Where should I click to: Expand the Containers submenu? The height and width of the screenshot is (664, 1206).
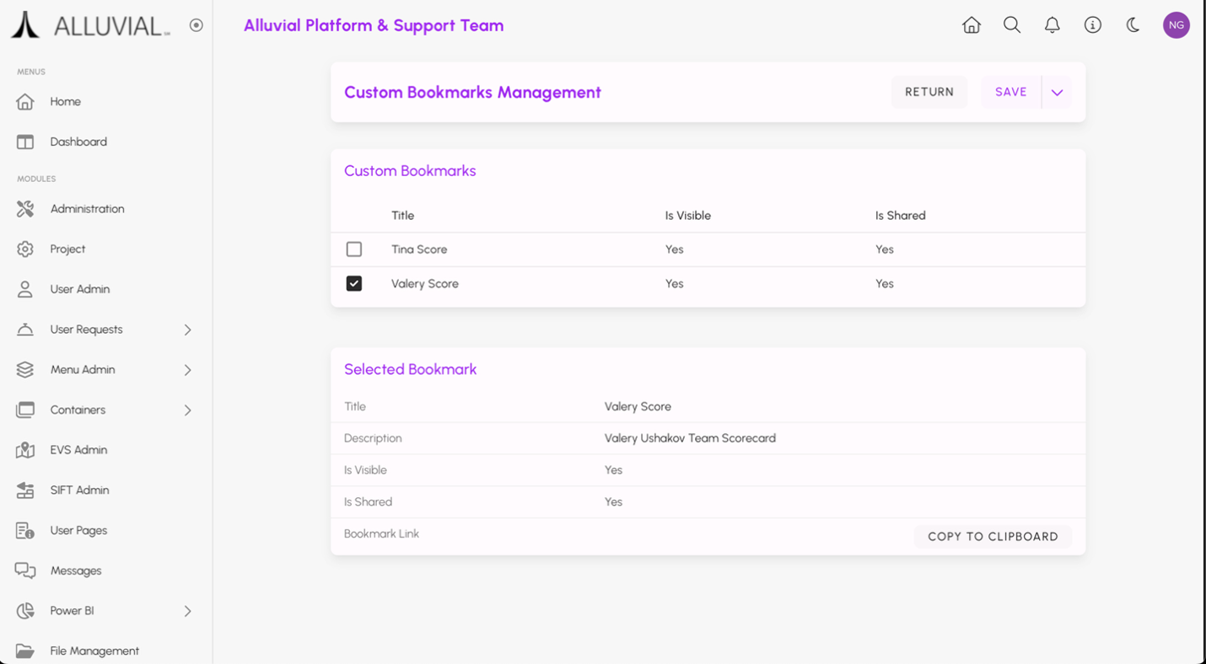pyautogui.click(x=187, y=410)
